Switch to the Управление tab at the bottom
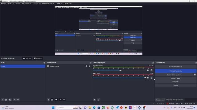Viewport: 197px width, 110px height. [160, 100]
